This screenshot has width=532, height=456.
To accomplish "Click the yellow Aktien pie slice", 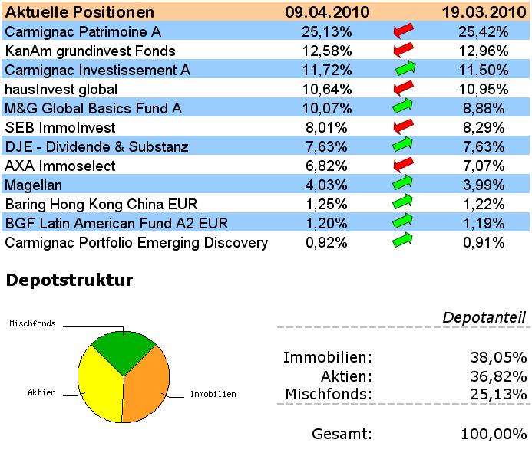I will (98, 387).
